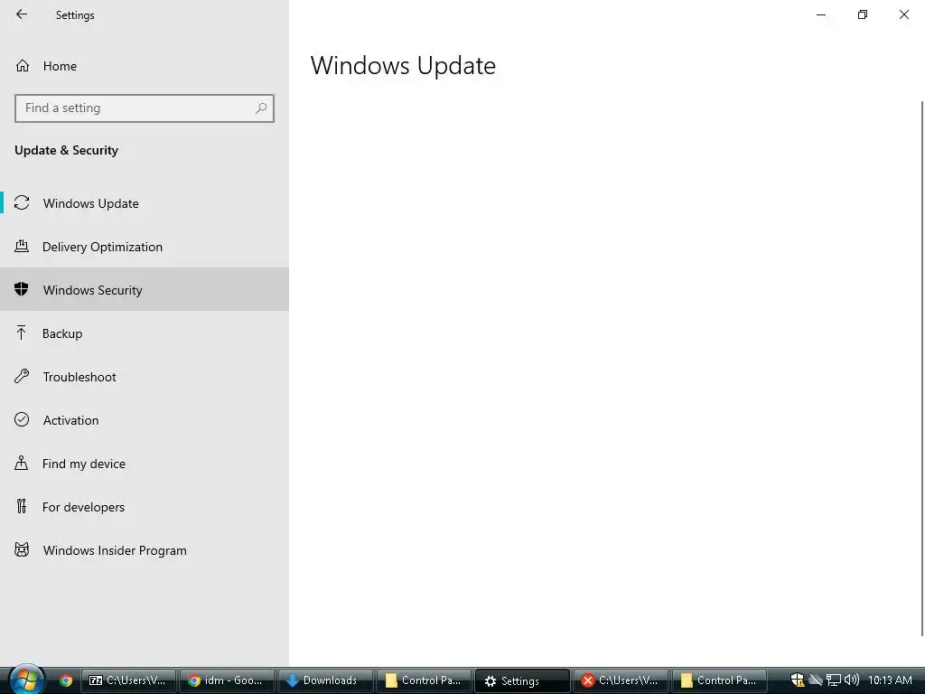Click the Delivery Optimization icon
The image size is (925, 694).
pos(22,246)
